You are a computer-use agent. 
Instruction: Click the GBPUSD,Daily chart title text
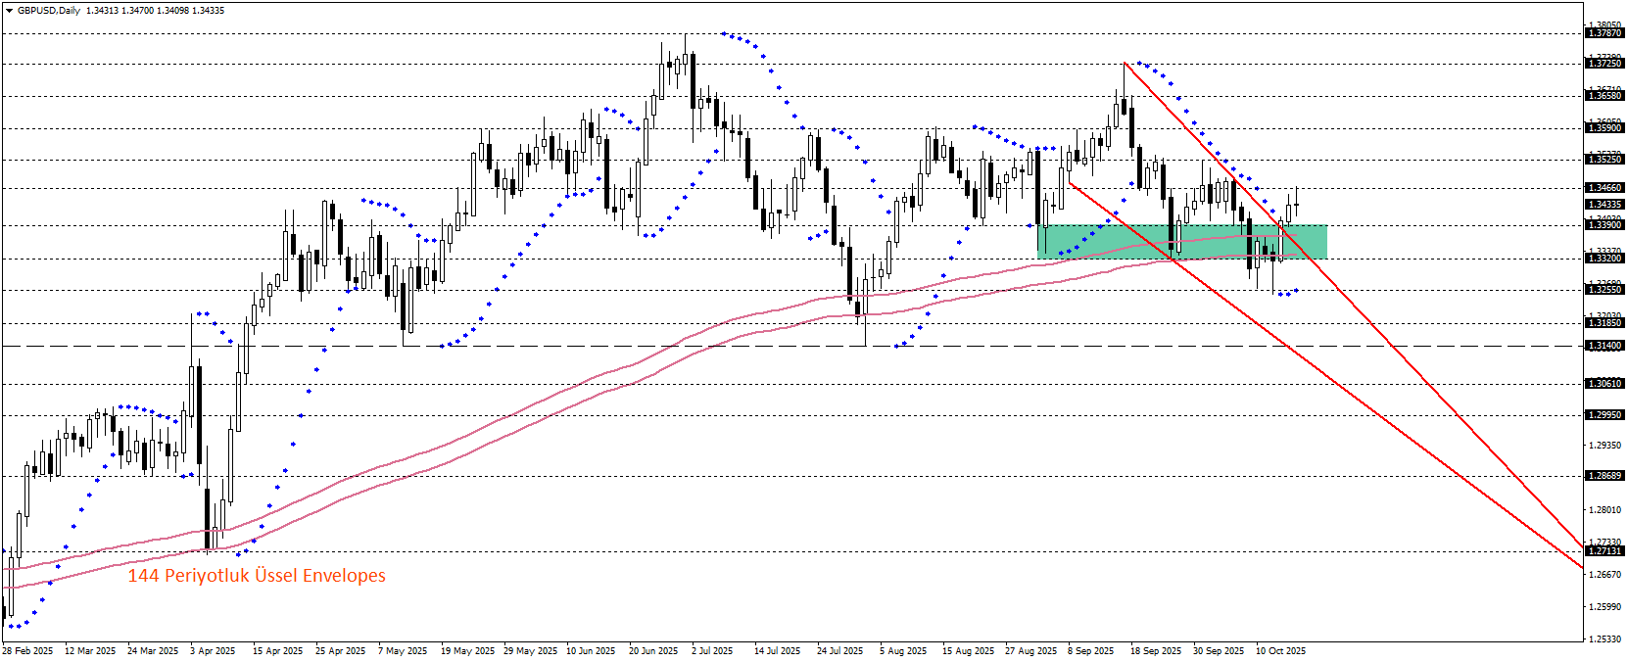tap(49, 11)
